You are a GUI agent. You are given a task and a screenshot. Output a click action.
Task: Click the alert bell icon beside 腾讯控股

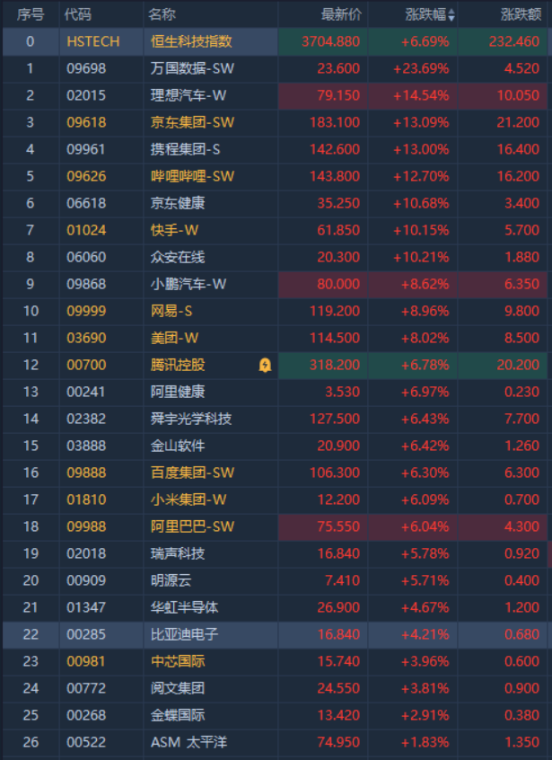265,365
